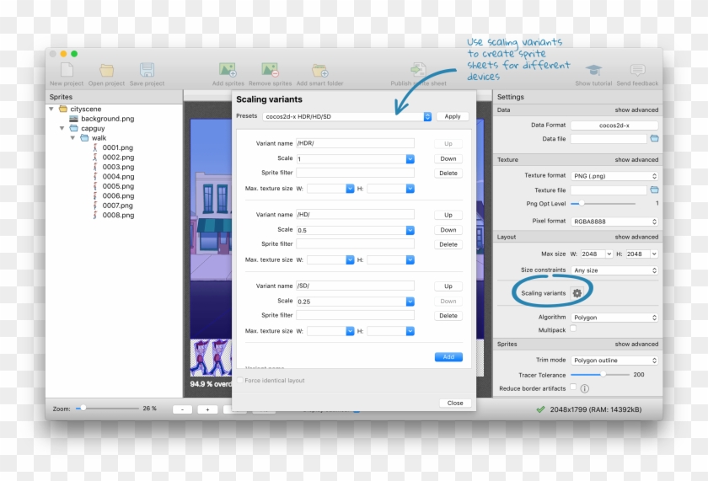Adjust the Tracer Tolerance slider
Screen dimensions: 708x481
click(x=603, y=375)
